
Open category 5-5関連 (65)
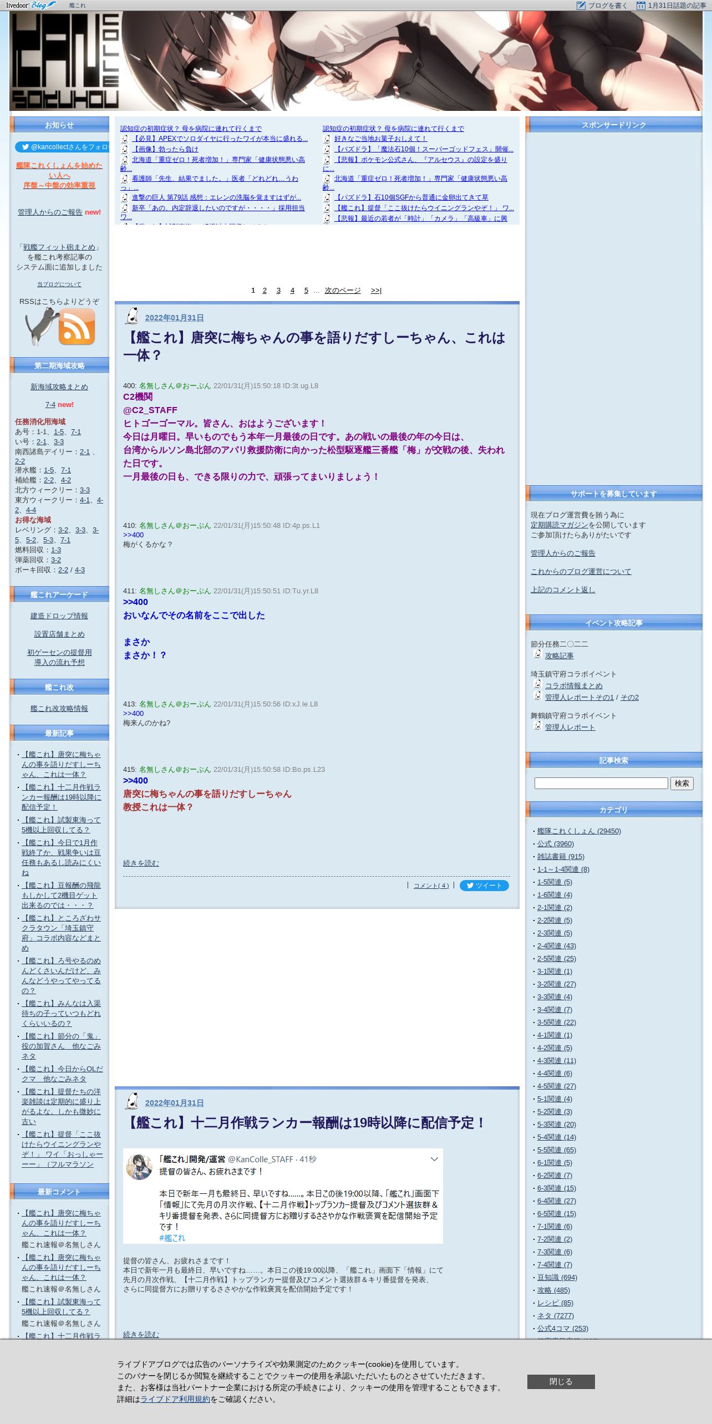[x=557, y=1150]
